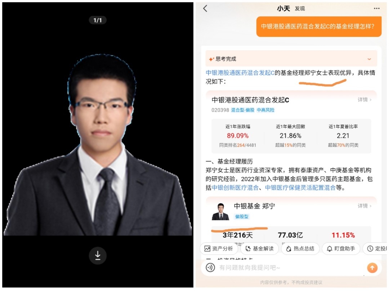Click the 77.03亿 fund size value
The width and height of the screenshot is (389, 291).
click(x=291, y=235)
